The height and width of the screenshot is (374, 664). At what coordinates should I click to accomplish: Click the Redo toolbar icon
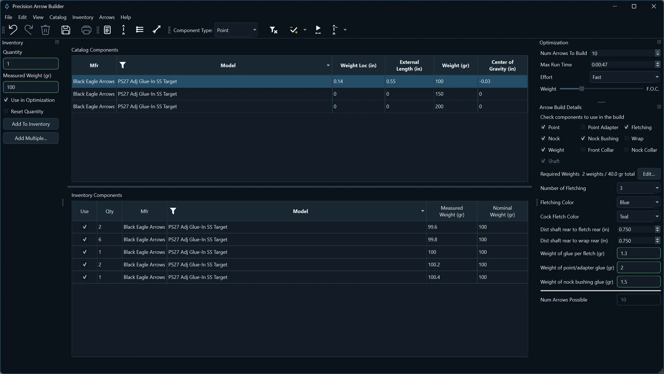click(x=29, y=30)
